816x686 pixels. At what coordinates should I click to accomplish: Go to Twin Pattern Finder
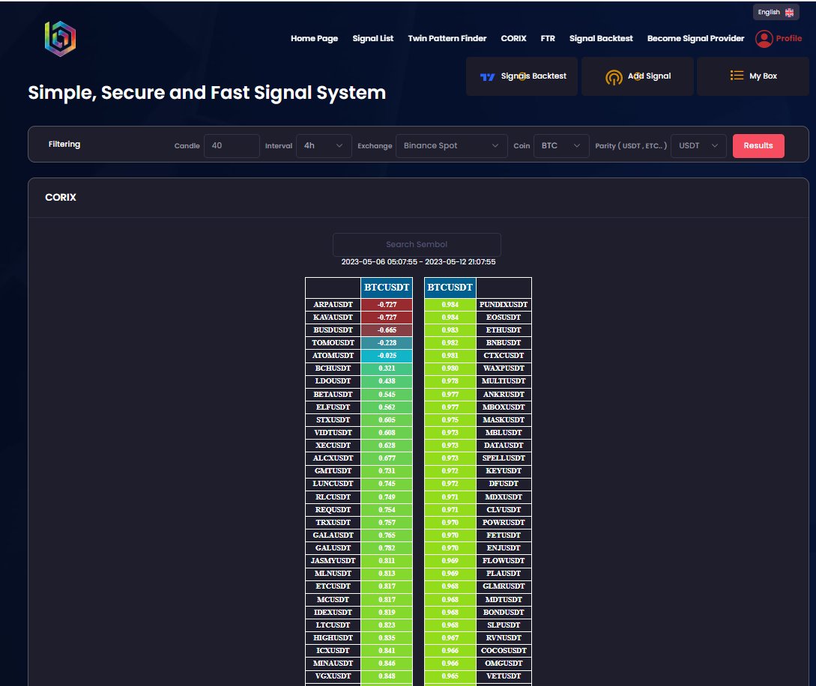(x=447, y=38)
